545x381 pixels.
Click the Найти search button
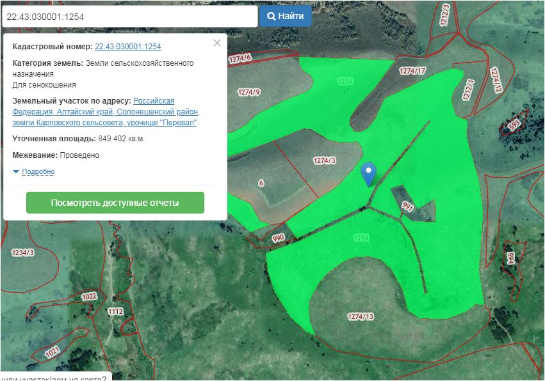(x=286, y=16)
